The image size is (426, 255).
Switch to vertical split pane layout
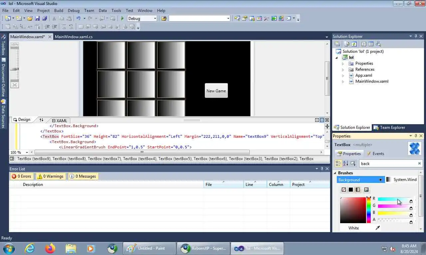click(x=317, y=120)
